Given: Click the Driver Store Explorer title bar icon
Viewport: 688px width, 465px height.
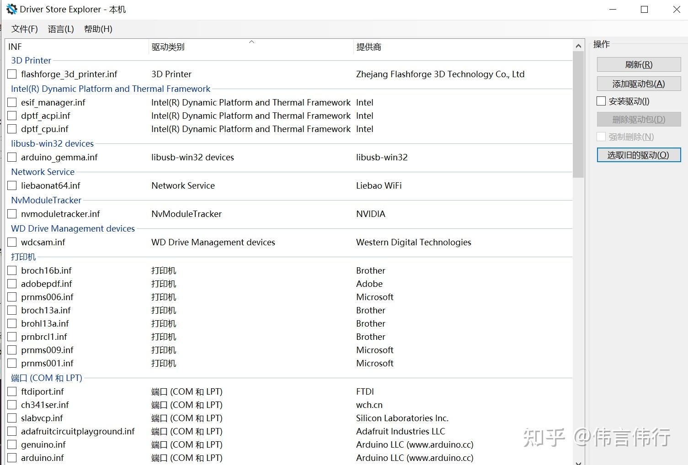Looking at the screenshot, I should click(11, 9).
